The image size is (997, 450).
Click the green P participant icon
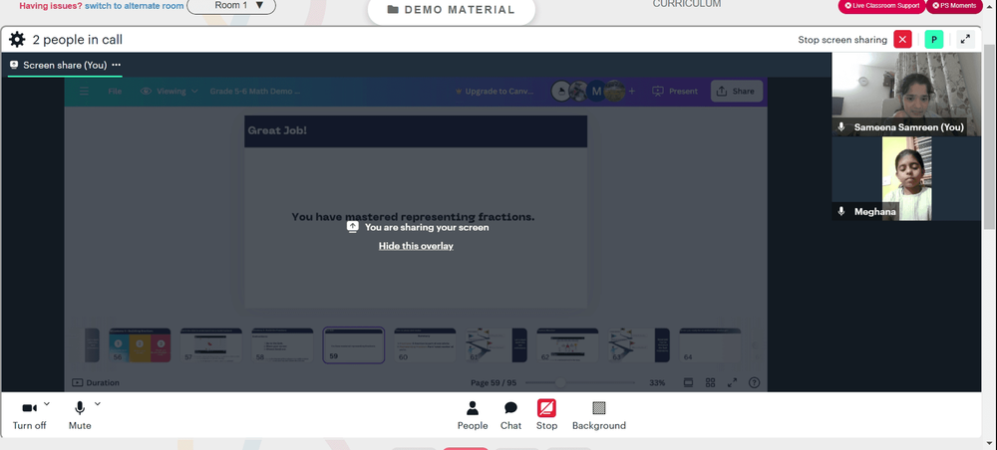coord(933,40)
